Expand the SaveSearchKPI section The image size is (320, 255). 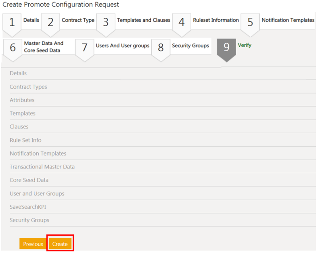coord(29,207)
